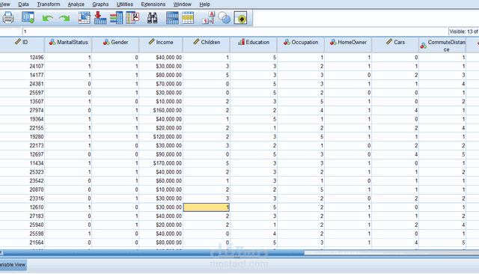The height and width of the screenshot is (274, 479).
Task: Click Income cell $70,000.00
Action: [x=161, y=84]
